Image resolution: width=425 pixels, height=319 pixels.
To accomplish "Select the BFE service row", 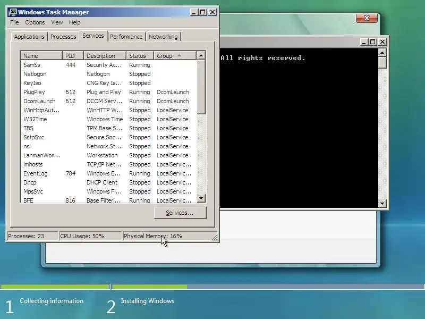I will (x=108, y=200).
